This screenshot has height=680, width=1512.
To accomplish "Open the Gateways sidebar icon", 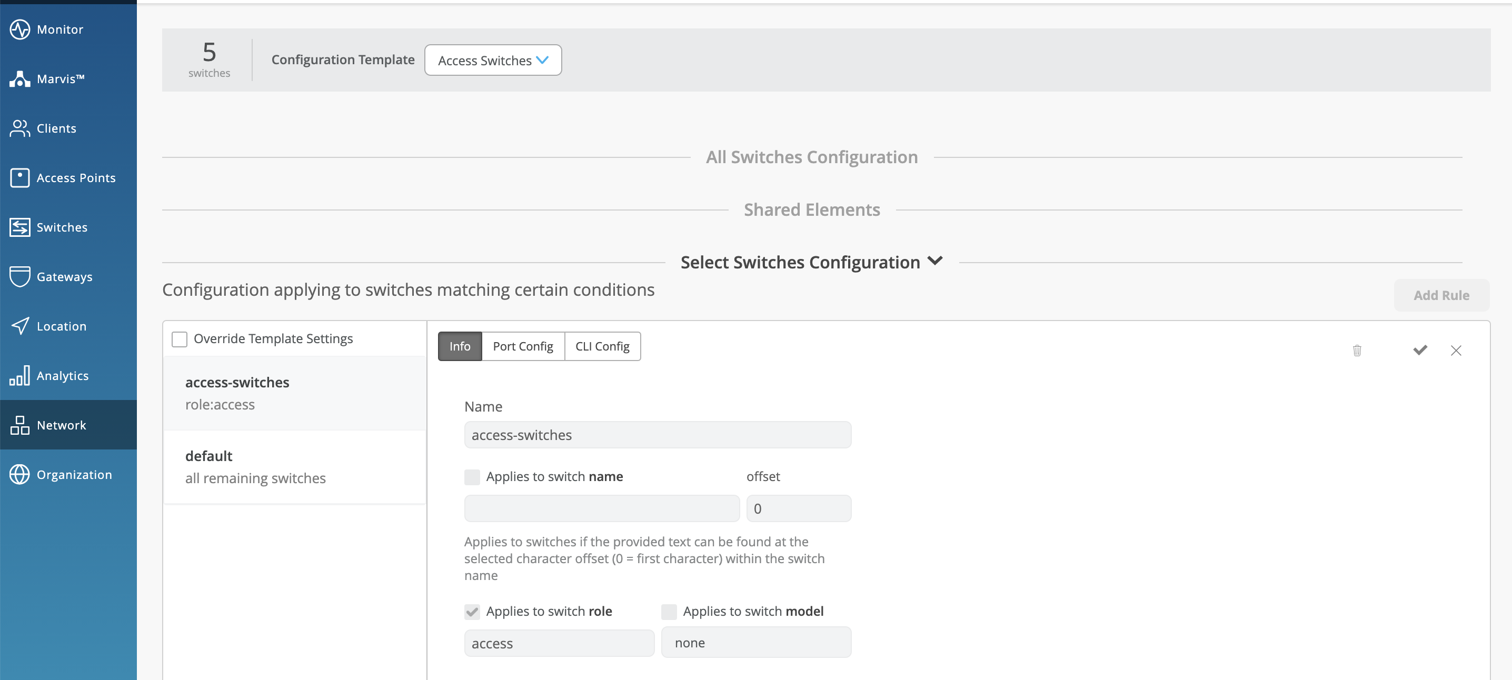I will pos(20,276).
